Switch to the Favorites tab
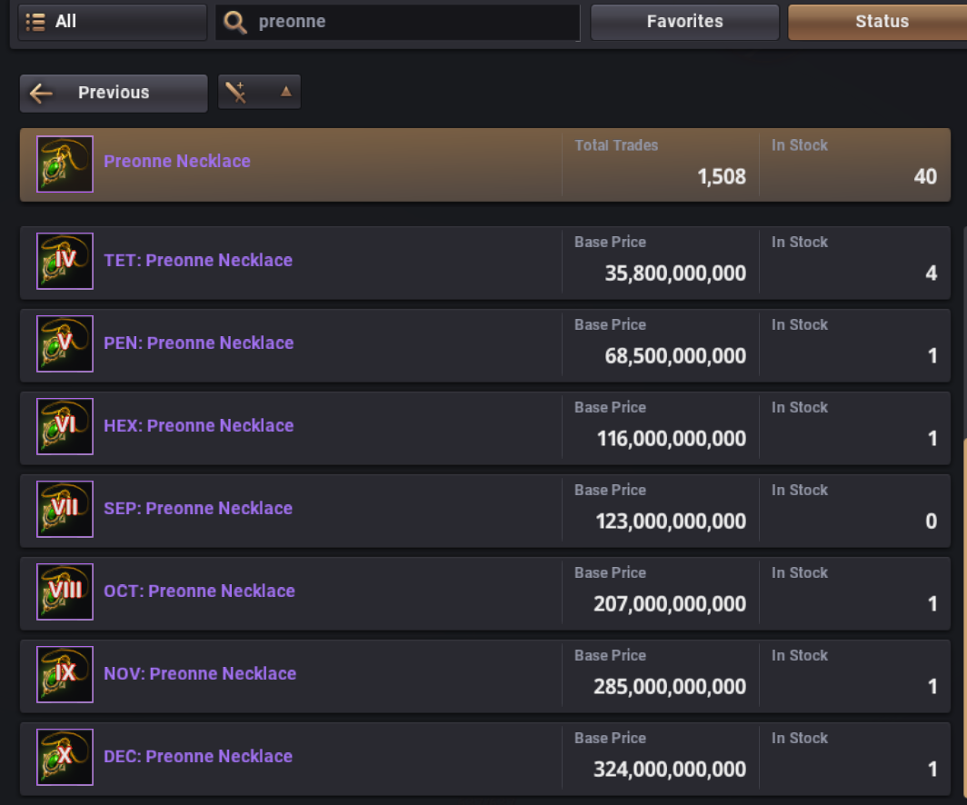Viewport: 967px width, 805px height. 684,22
